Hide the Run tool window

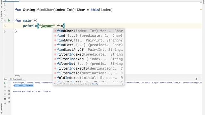coord(200,79)
